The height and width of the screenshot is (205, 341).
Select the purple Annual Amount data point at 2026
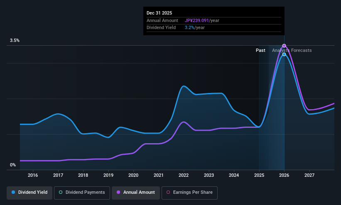284,46
